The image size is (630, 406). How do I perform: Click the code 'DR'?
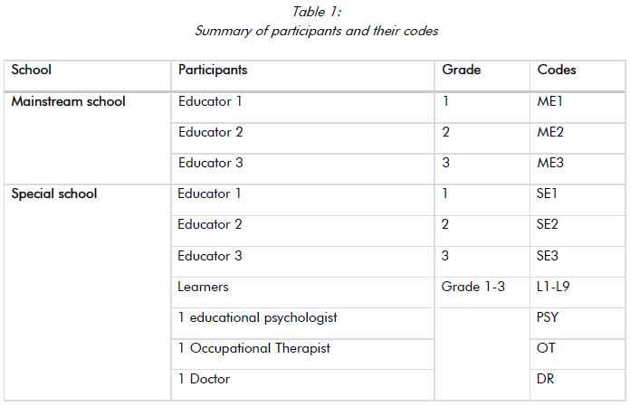(545, 379)
